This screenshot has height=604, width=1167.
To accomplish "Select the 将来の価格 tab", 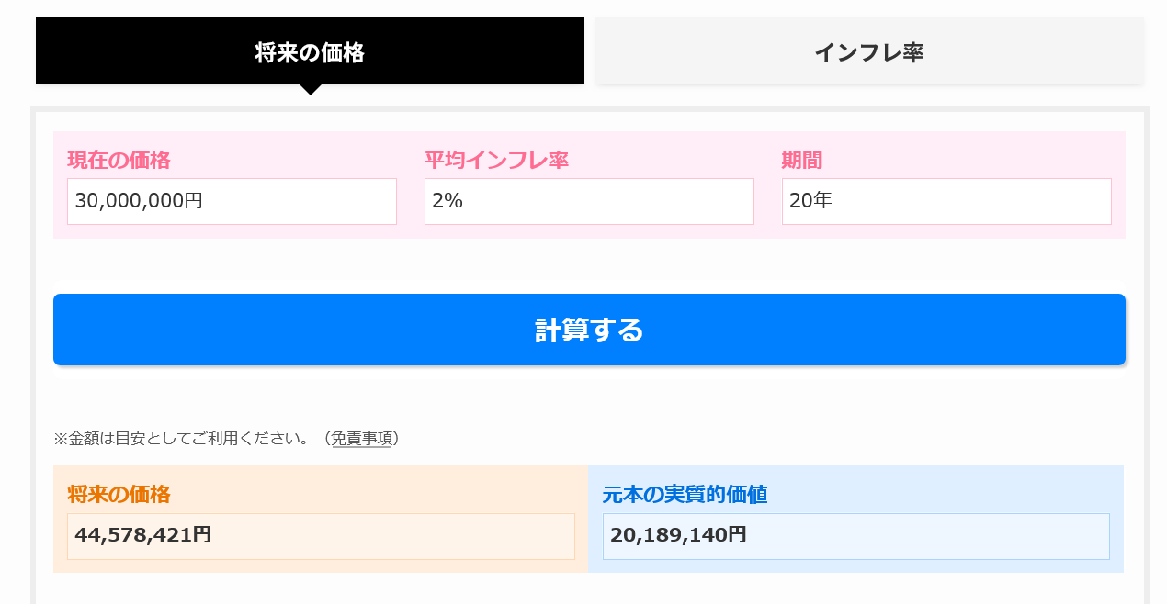I will pyautogui.click(x=310, y=51).
